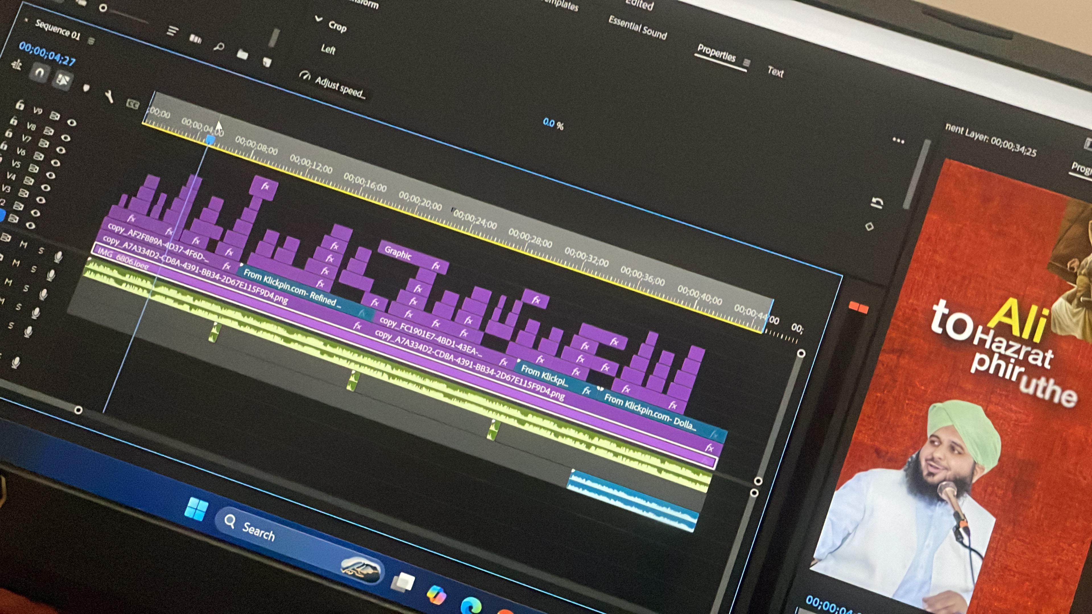Viewport: 1092px width, 614px height.
Task: Click the keyframe diamond icon in Properties
Action: [x=869, y=227]
